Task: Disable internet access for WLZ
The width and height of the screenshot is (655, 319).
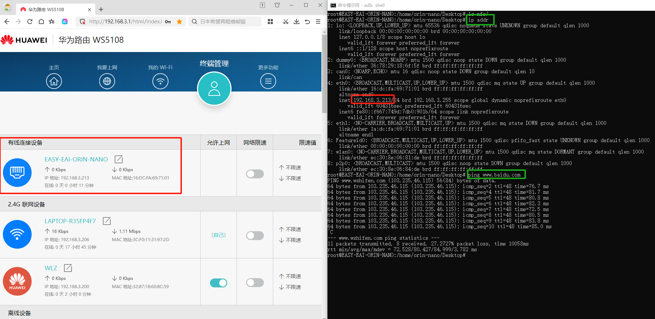Action: pyautogui.click(x=219, y=283)
